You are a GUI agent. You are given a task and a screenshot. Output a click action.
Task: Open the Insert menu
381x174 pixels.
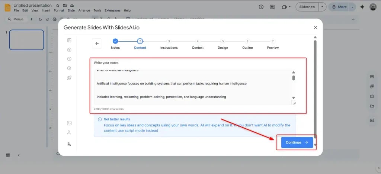tap(46, 10)
